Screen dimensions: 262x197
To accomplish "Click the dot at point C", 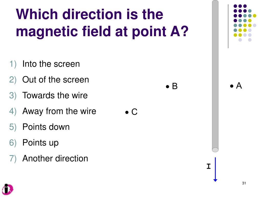I will (x=127, y=112).
